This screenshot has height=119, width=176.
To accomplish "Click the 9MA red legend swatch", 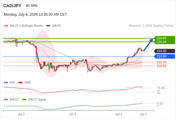I will tap(20, 83).
